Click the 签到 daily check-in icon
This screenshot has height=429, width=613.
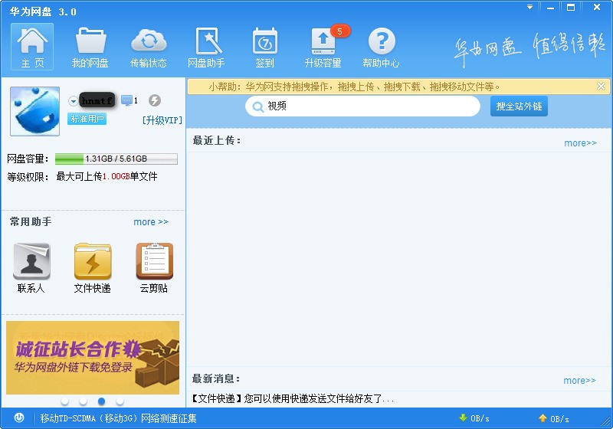(264, 47)
